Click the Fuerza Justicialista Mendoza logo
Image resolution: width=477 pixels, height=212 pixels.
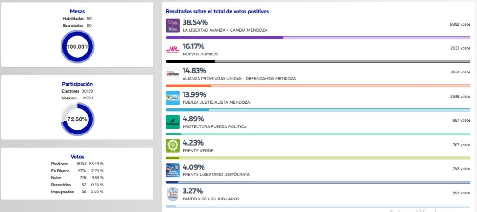tap(172, 98)
